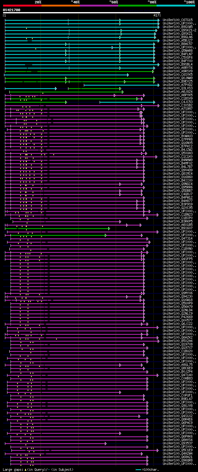Viewport: 198px width, 472px height.
Task: Open hit UniRef100_B9GXW5
Action: coord(177,27)
